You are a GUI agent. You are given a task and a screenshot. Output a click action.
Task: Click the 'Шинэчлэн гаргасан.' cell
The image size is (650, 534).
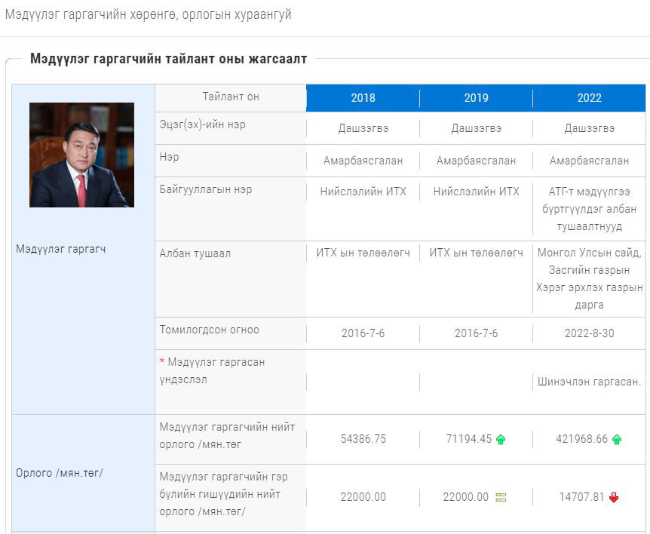point(590,382)
